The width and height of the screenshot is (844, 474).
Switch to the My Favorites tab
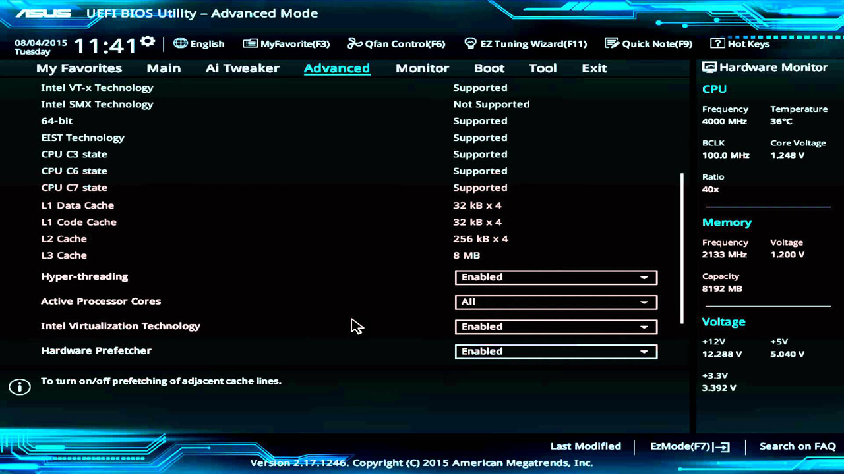click(79, 68)
